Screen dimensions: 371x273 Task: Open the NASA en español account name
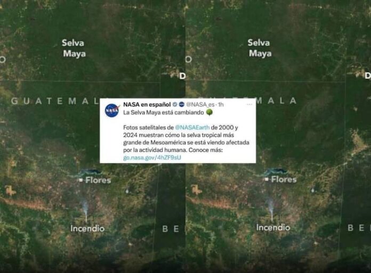(x=147, y=104)
